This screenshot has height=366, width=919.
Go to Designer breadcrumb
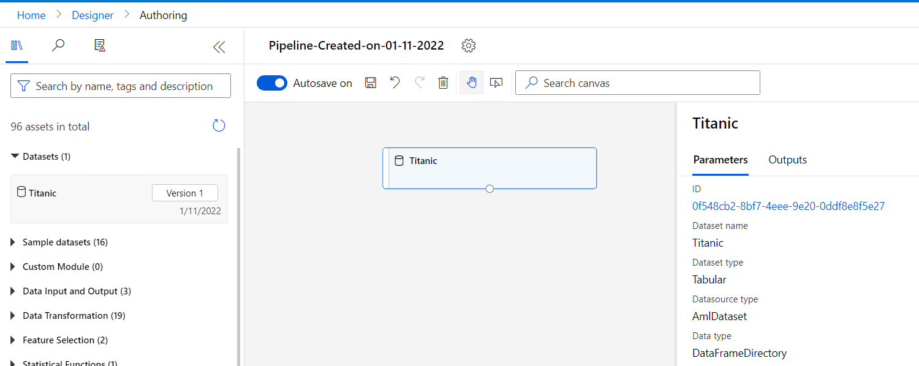pos(93,15)
